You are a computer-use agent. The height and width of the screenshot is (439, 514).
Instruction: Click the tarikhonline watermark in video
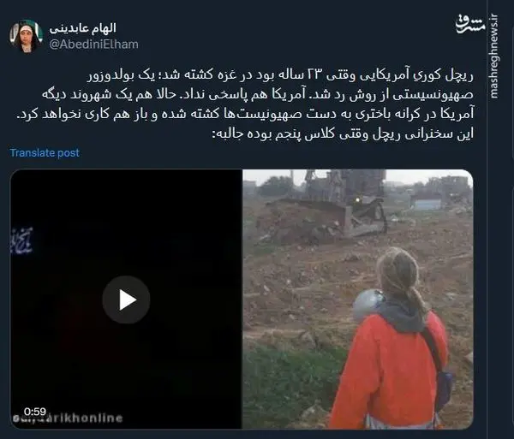[68, 418]
